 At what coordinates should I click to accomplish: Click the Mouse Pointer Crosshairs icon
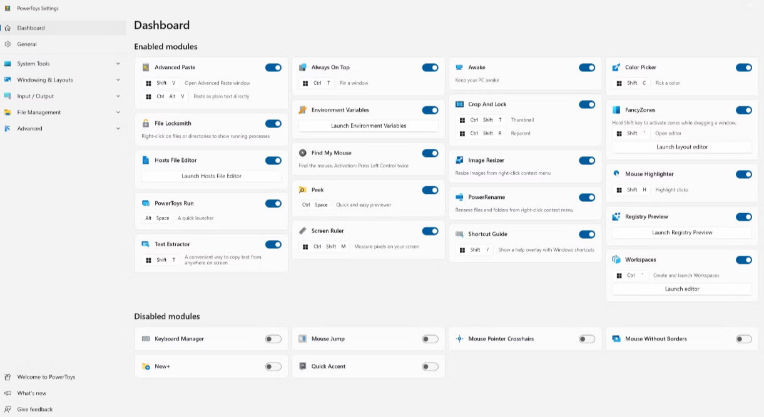pos(460,339)
